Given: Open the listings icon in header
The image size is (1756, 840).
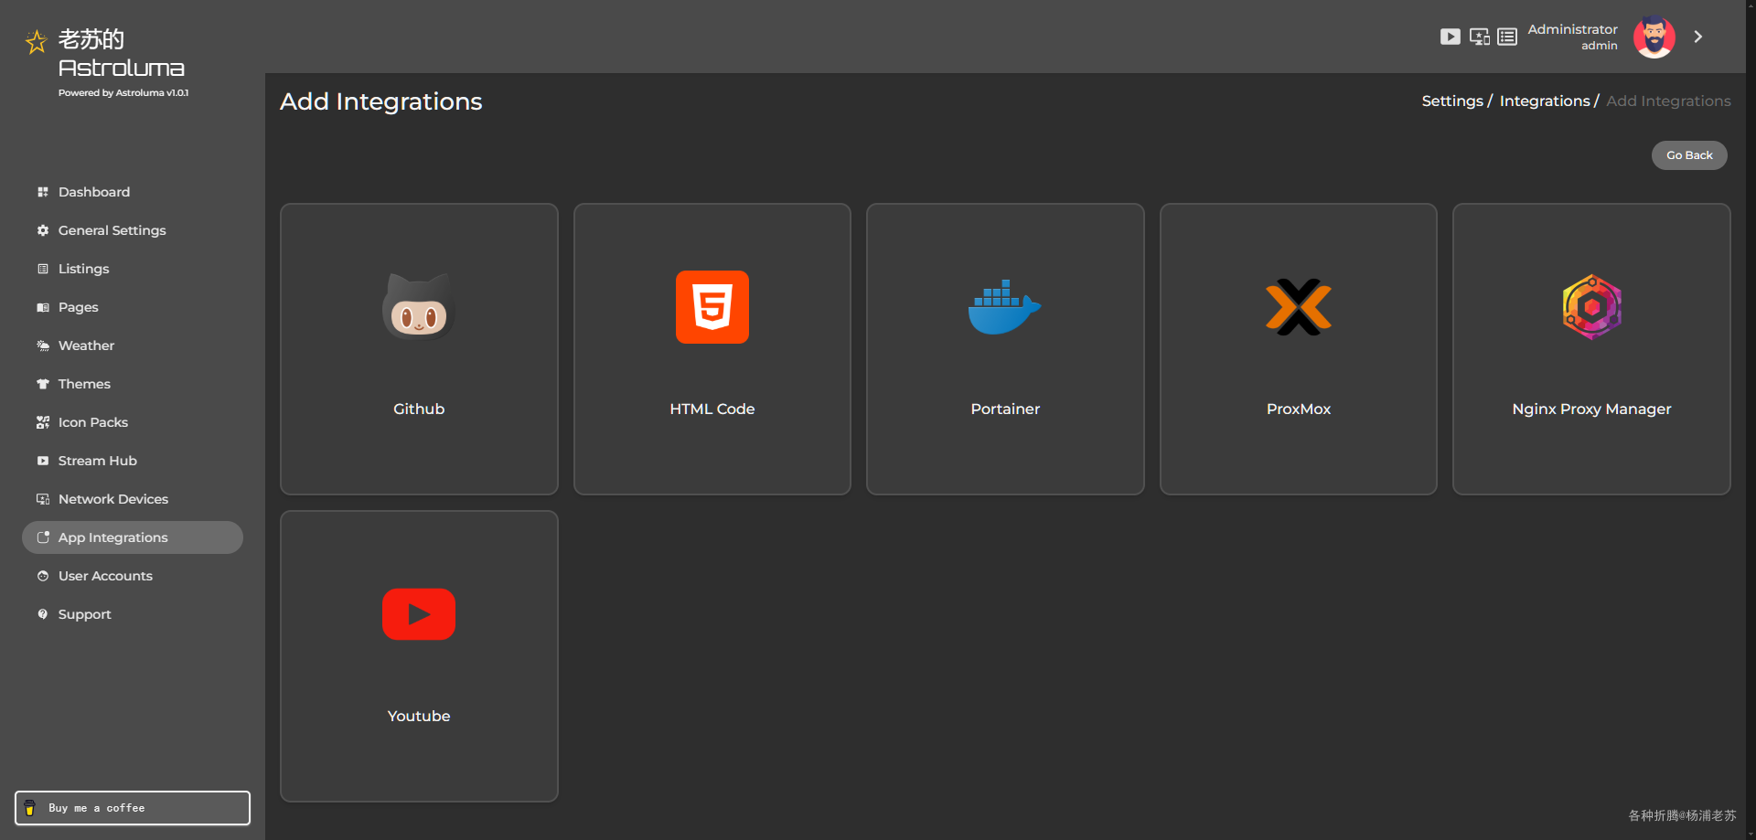Looking at the screenshot, I should click(x=1507, y=37).
